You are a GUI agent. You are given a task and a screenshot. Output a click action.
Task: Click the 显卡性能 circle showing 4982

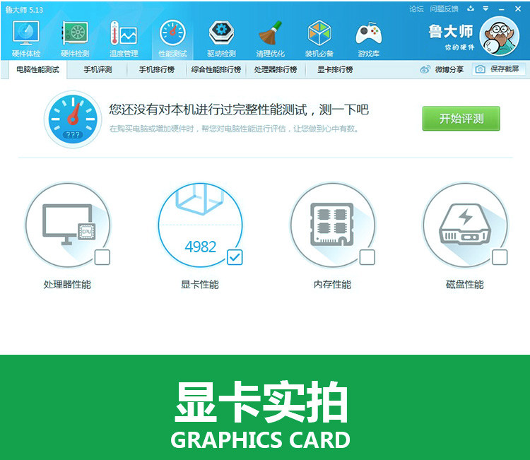201,225
